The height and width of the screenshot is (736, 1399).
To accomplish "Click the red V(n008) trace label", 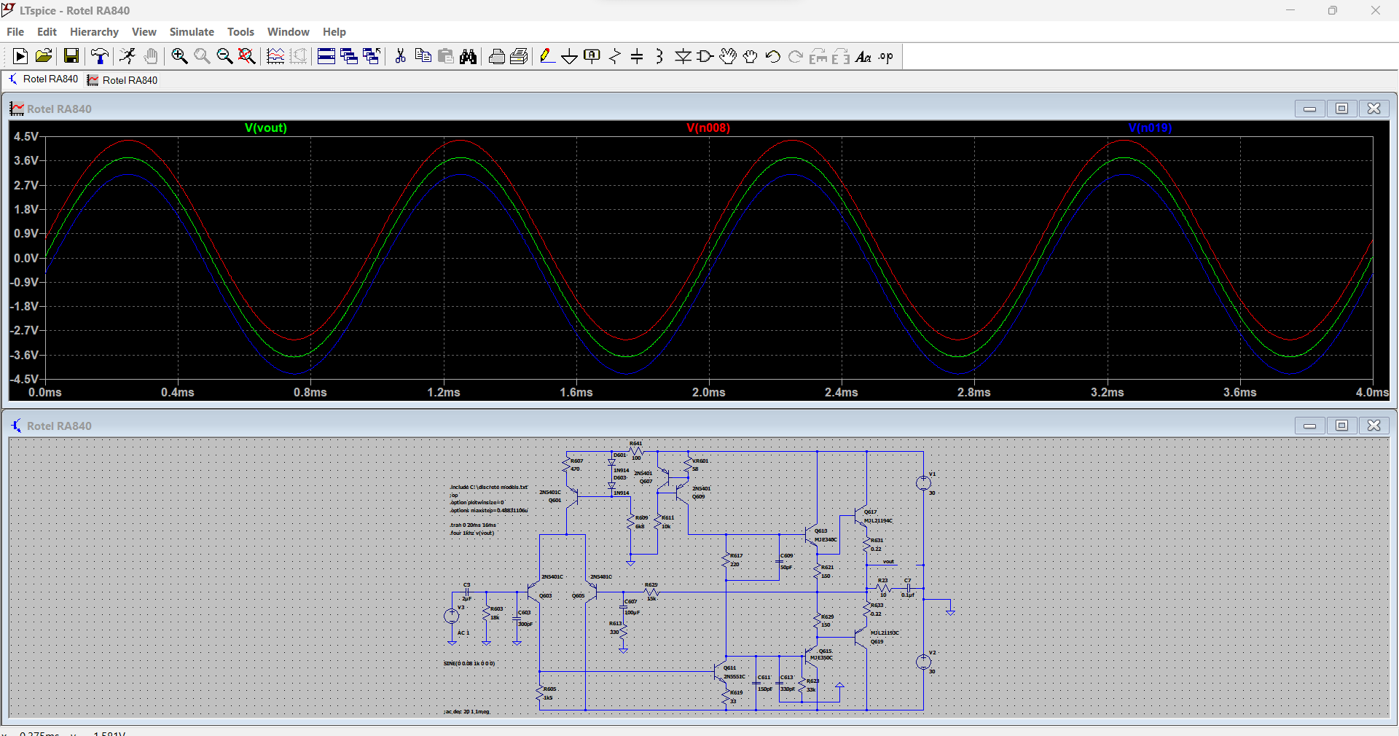I will [x=708, y=128].
